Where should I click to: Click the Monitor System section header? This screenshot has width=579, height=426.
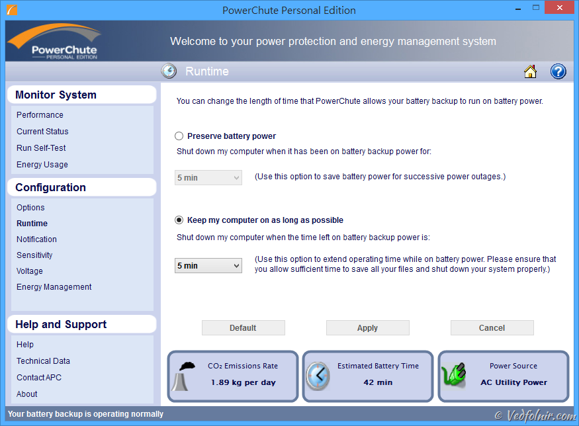pyautogui.click(x=81, y=95)
